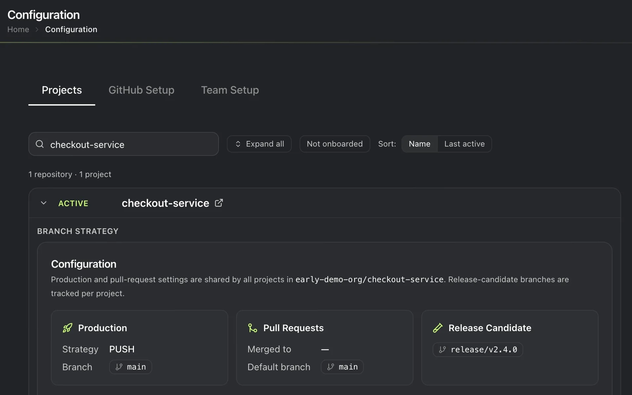
Task: Click the '1 repository · 1 project' count text
Action: [x=70, y=174]
